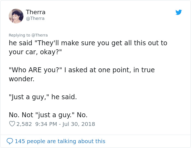Open Therra's profile picture

pyautogui.click(x=16, y=16)
